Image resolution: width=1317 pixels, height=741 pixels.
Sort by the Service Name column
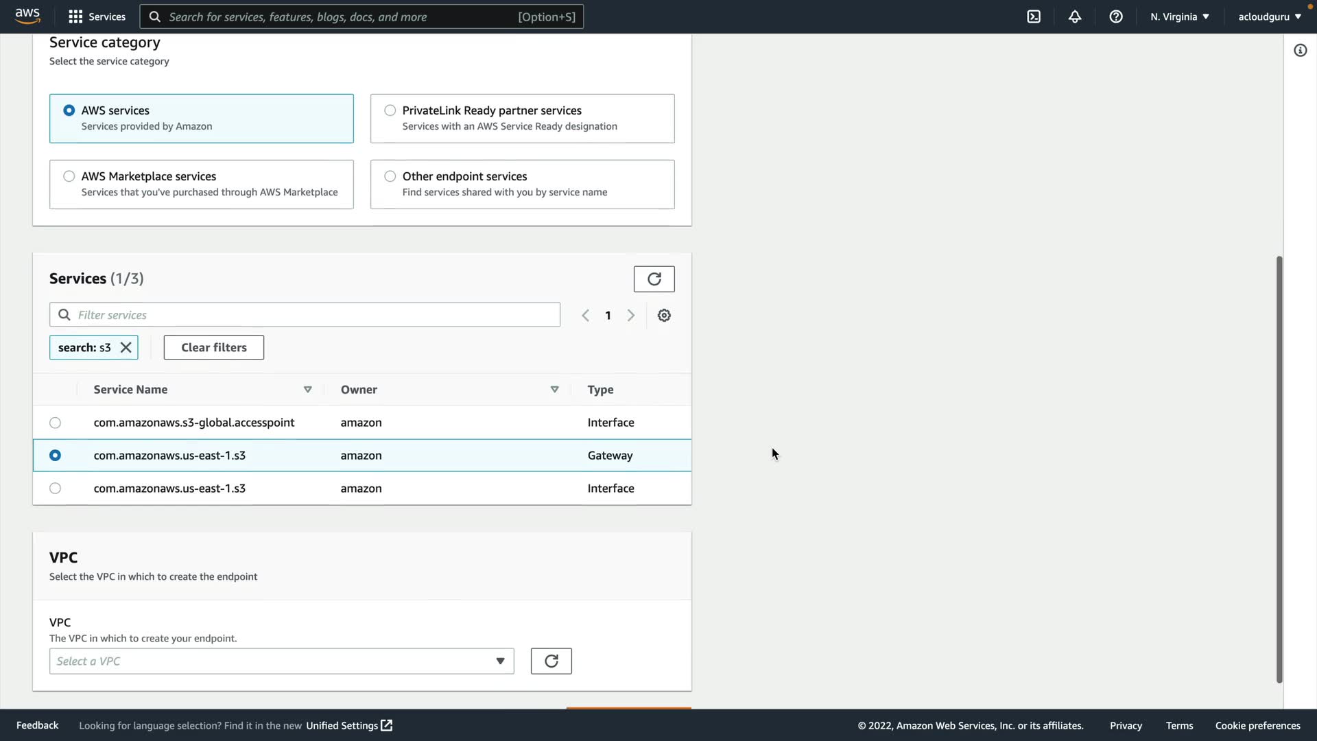pos(307,389)
